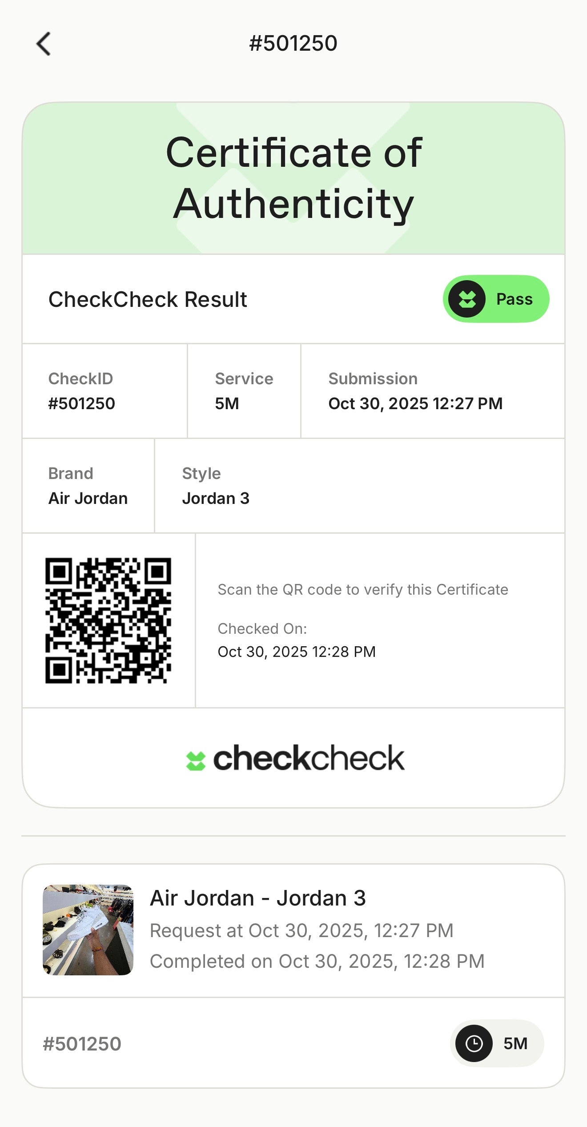The image size is (587, 1127).
Task: Tap the 5M service time badge
Action: pos(497,1043)
